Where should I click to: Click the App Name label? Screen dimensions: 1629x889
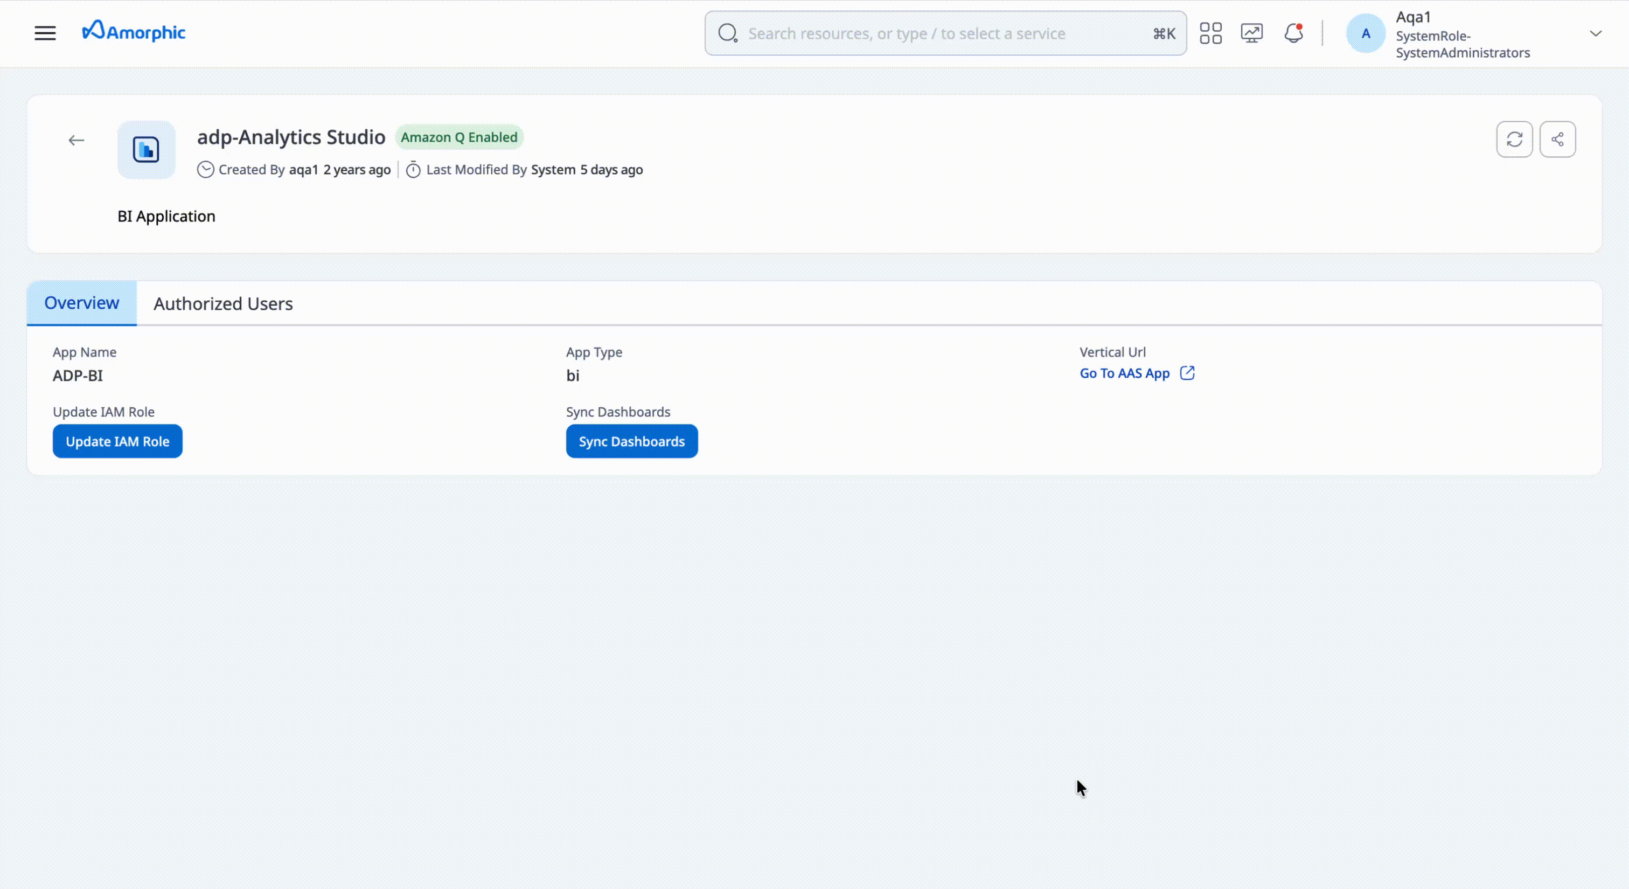click(85, 352)
